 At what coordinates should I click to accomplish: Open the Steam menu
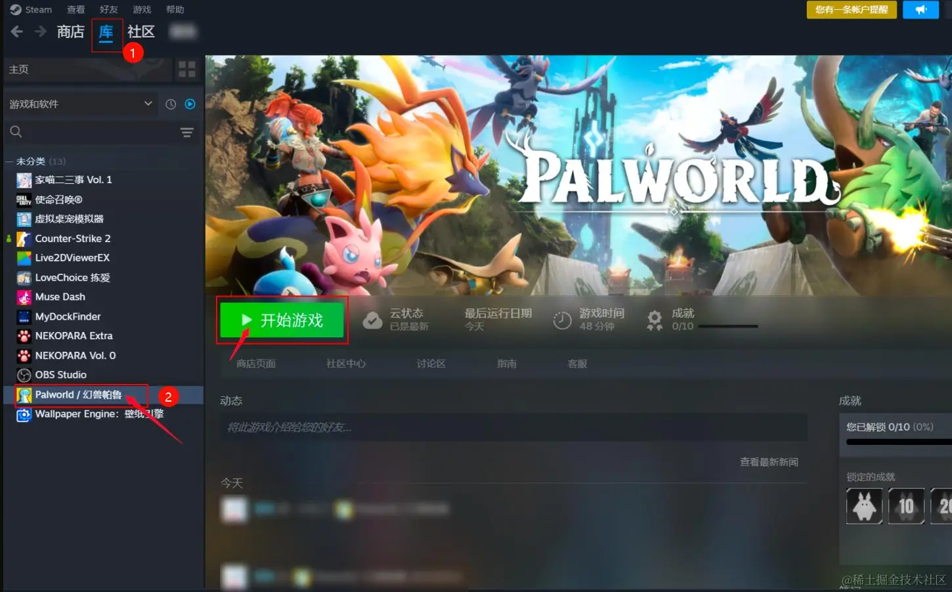(31, 10)
